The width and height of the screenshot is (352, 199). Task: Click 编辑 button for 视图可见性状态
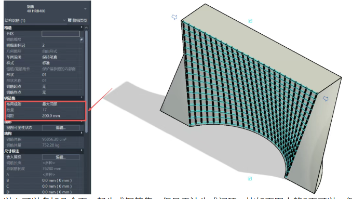(x=61, y=128)
